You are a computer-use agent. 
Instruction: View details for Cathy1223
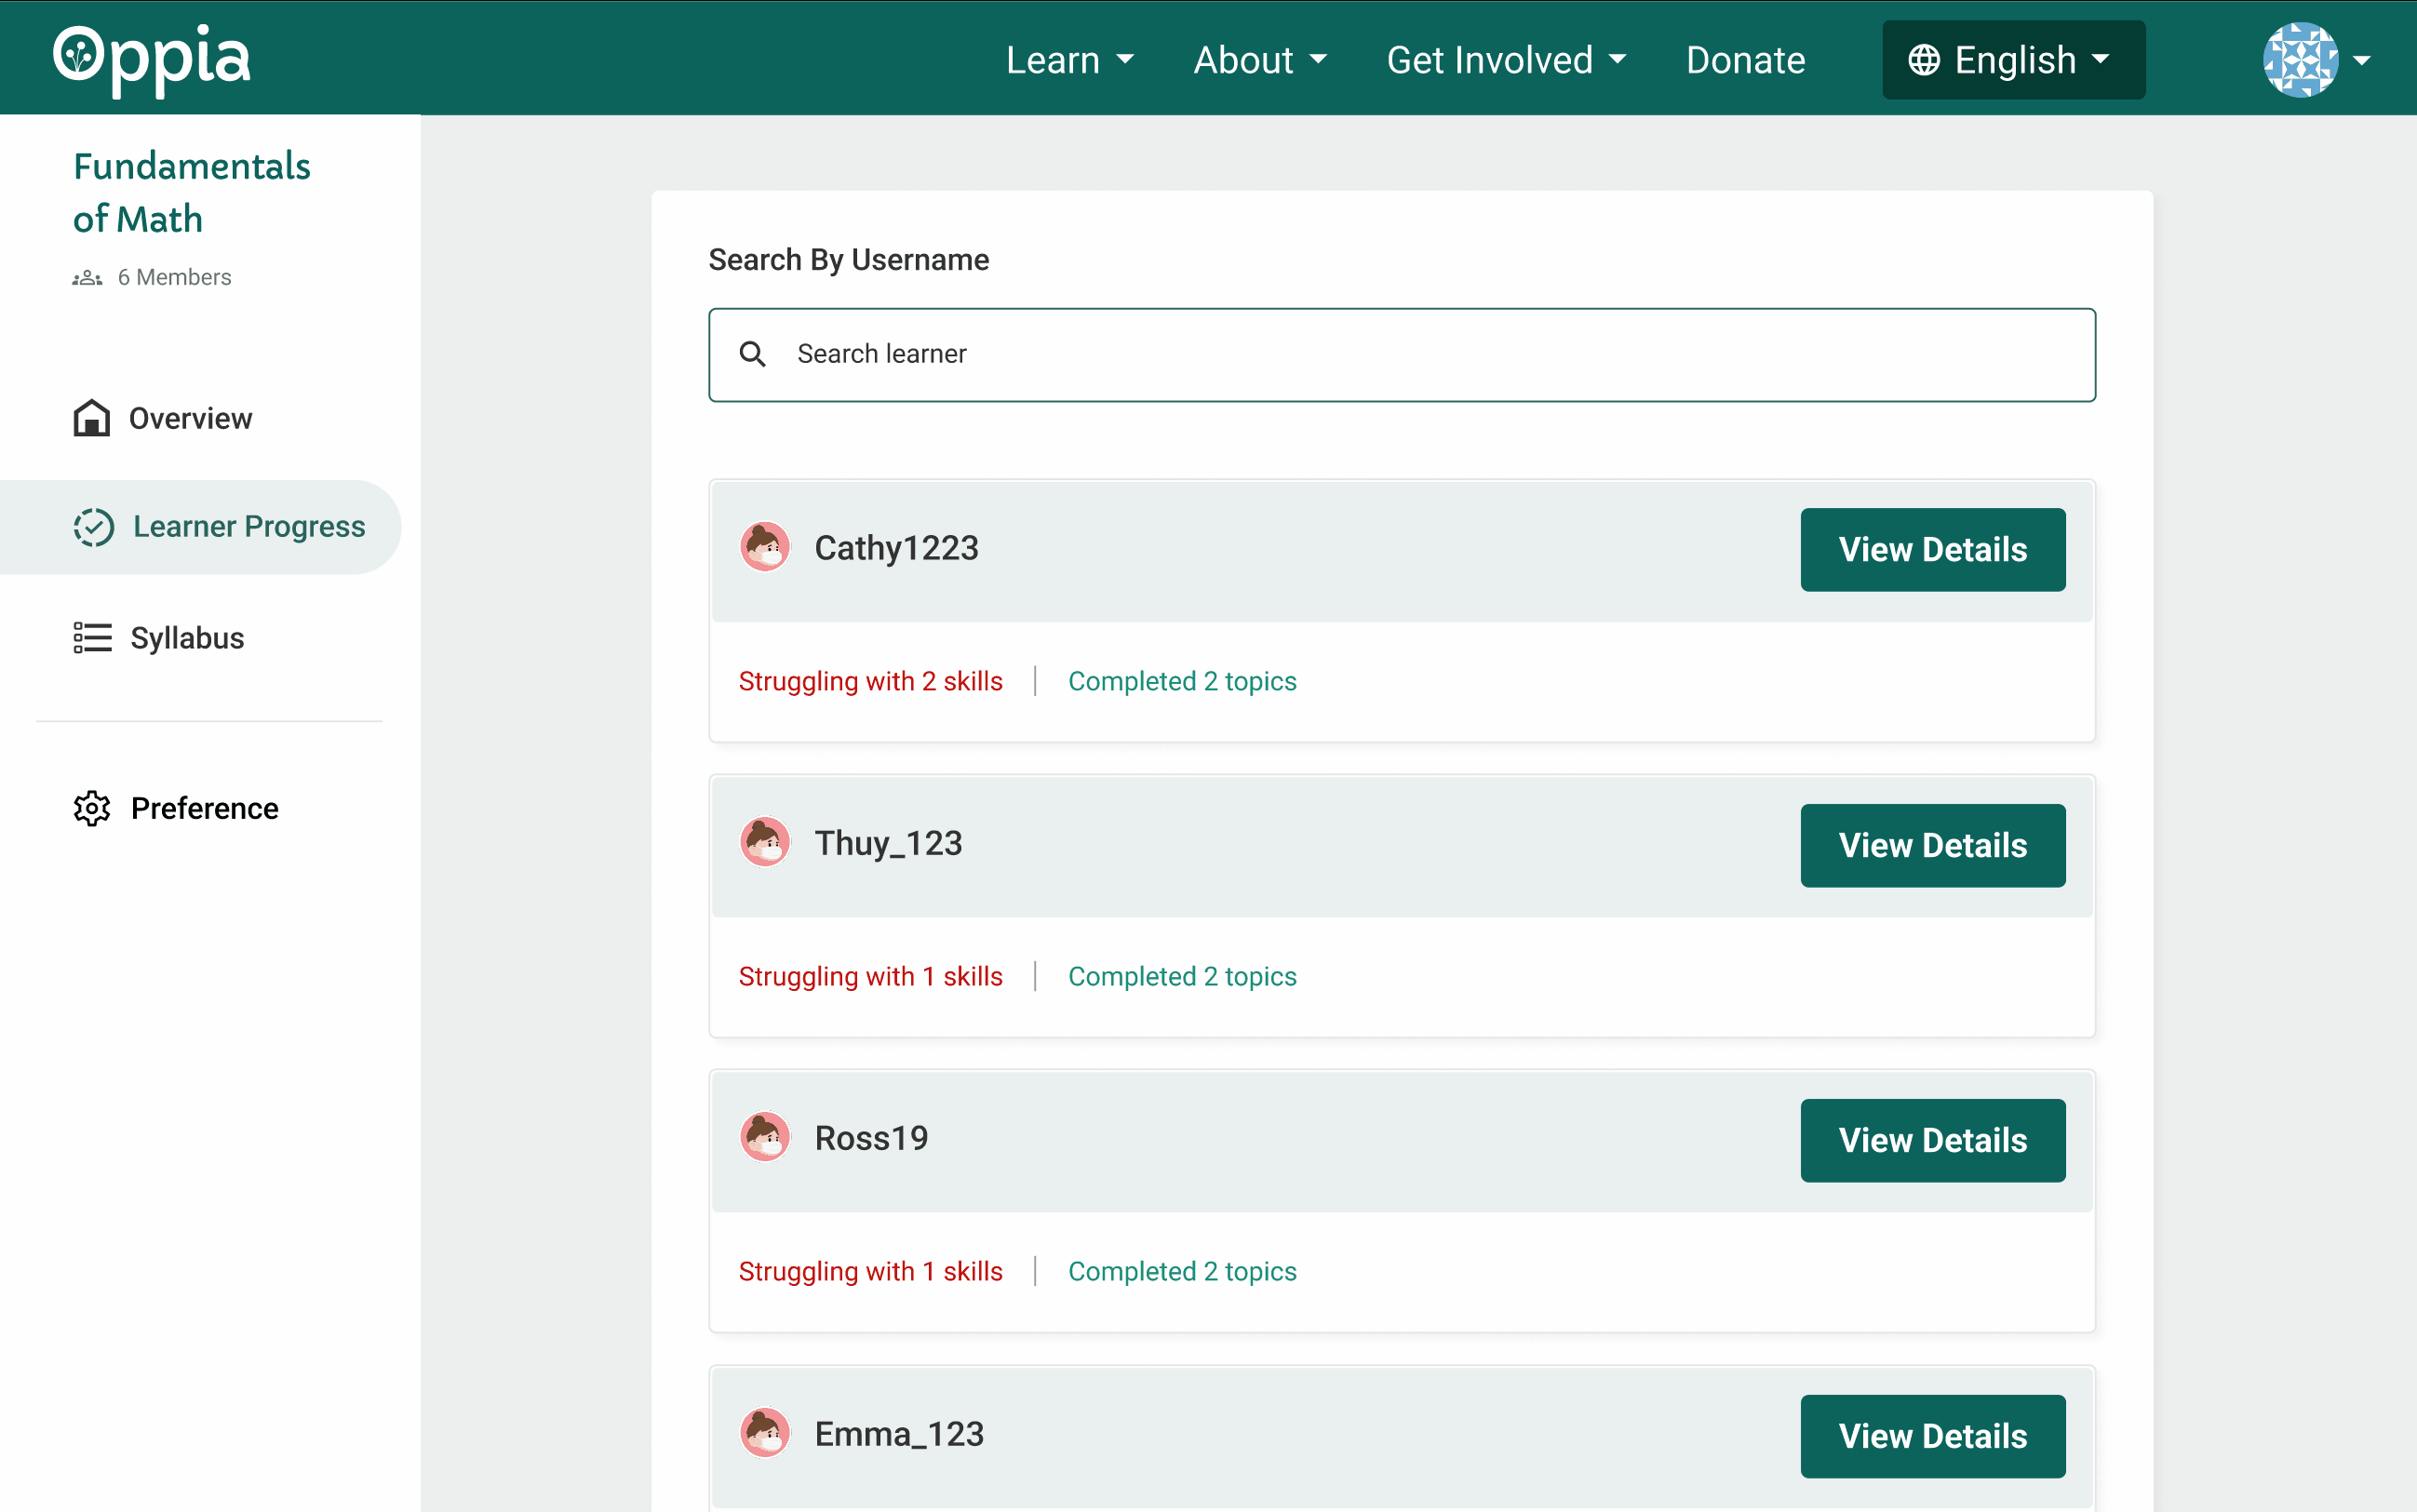(x=1932, y=549)
